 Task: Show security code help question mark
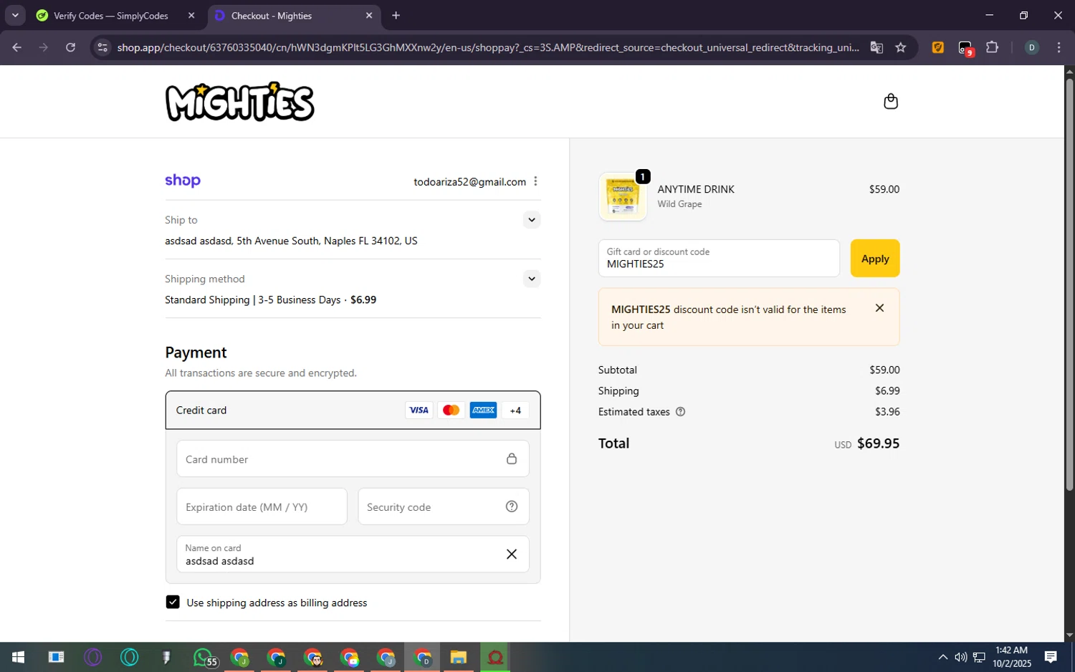[x=512, y=507]
